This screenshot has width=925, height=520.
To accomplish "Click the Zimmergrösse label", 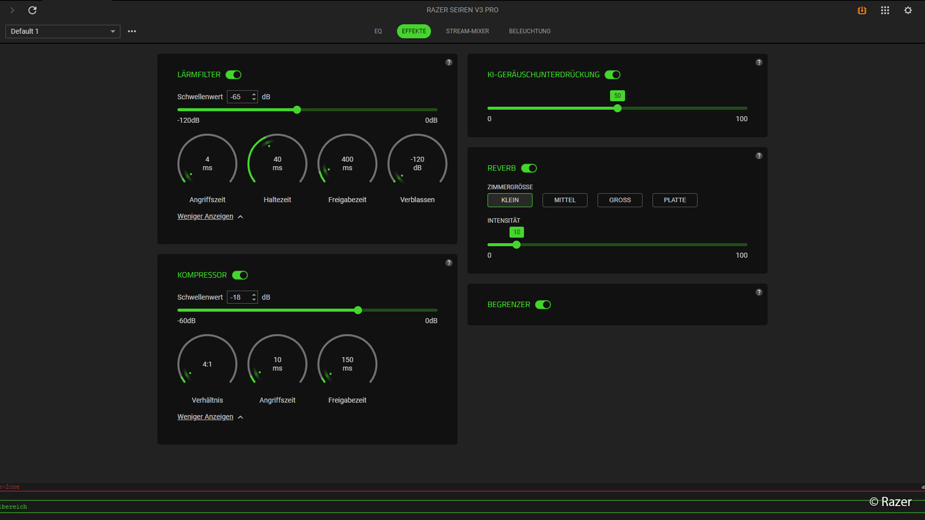I will point(510,187).
